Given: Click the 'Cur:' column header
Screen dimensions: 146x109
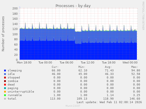Looking at the screenshot, I should point(55,67).
